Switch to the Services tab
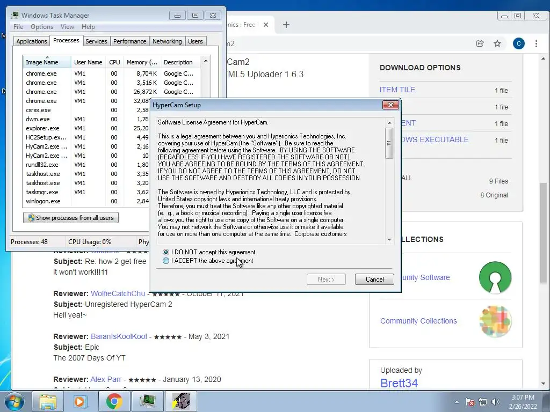Viewport: 550px width, 412px height. pos(96,41)
